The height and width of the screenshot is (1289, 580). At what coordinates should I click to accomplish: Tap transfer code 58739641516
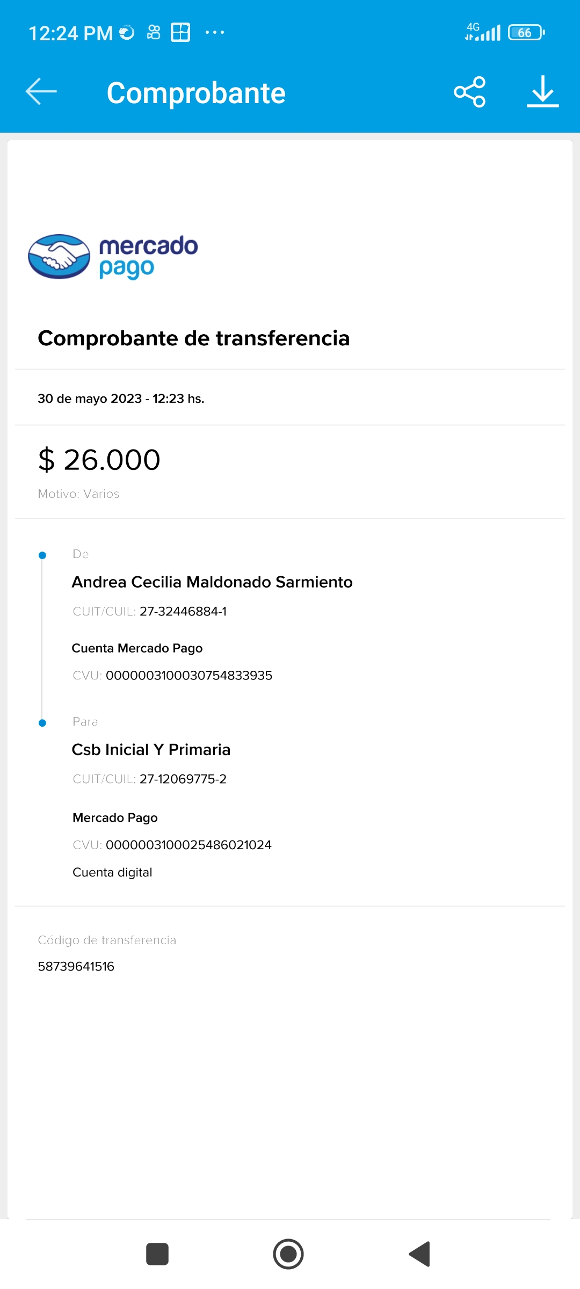pyautogui.click(x=76, y=967)
